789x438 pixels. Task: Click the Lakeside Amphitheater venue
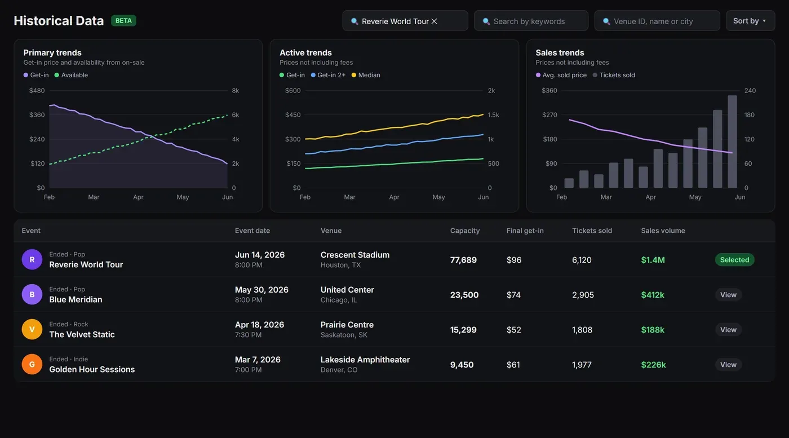365,360
